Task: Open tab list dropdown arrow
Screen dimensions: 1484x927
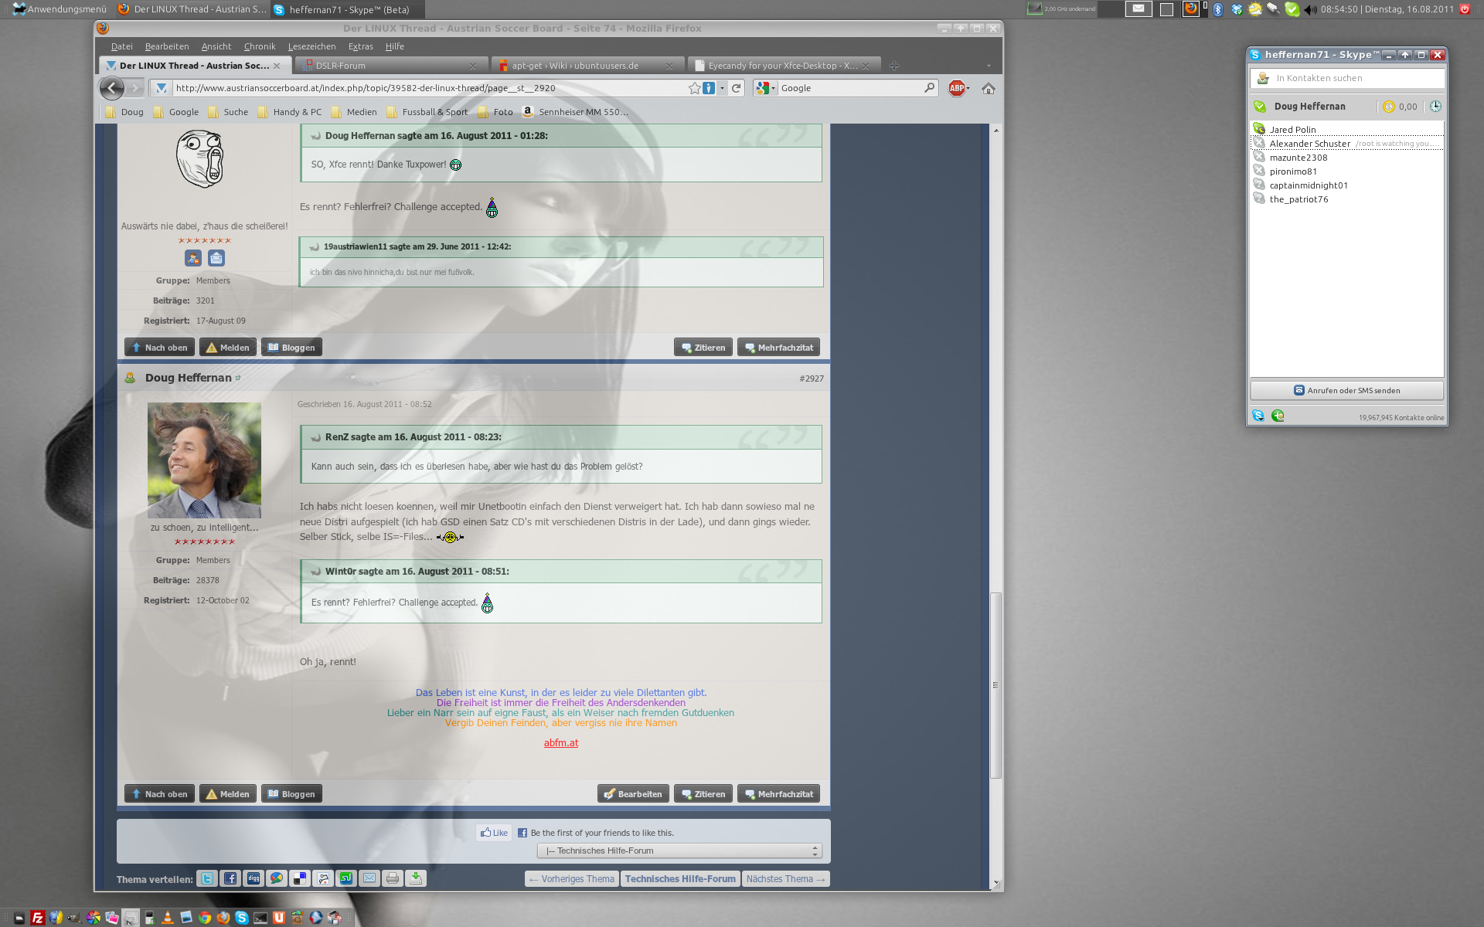Action: (x=989, y=66)
